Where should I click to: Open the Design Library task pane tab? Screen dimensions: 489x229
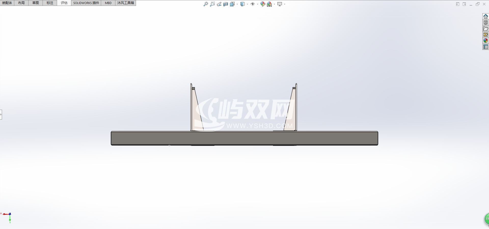(486, 22)
